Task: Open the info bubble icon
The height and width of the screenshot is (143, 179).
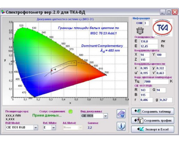Action: tap(121, 126)
